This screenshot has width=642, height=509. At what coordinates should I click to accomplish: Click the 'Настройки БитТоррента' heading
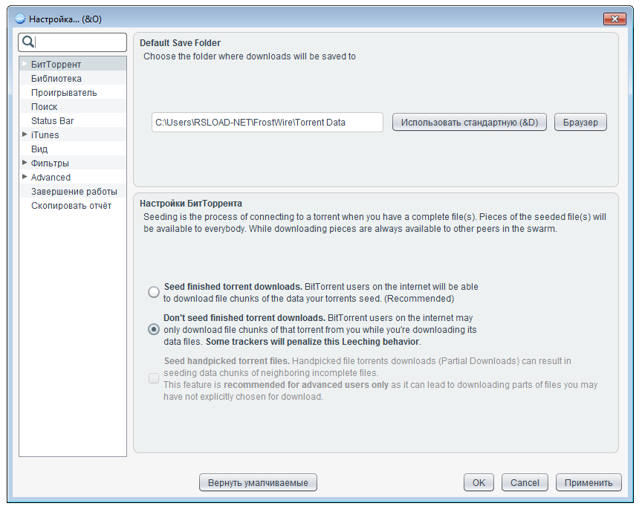[x=191, y=204]
